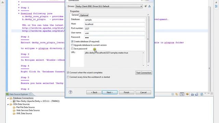Click the URL box scroll down arrow
The width and height of the screenshot is (219, 123).
143,65
